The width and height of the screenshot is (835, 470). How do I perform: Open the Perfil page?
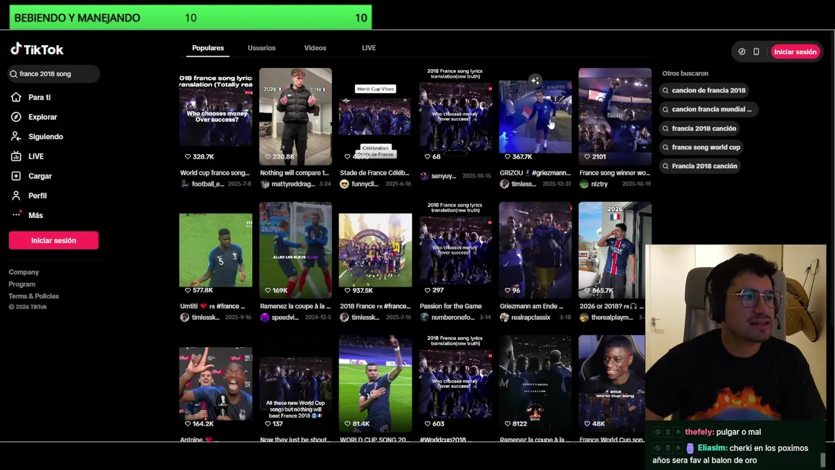point(28,195)
